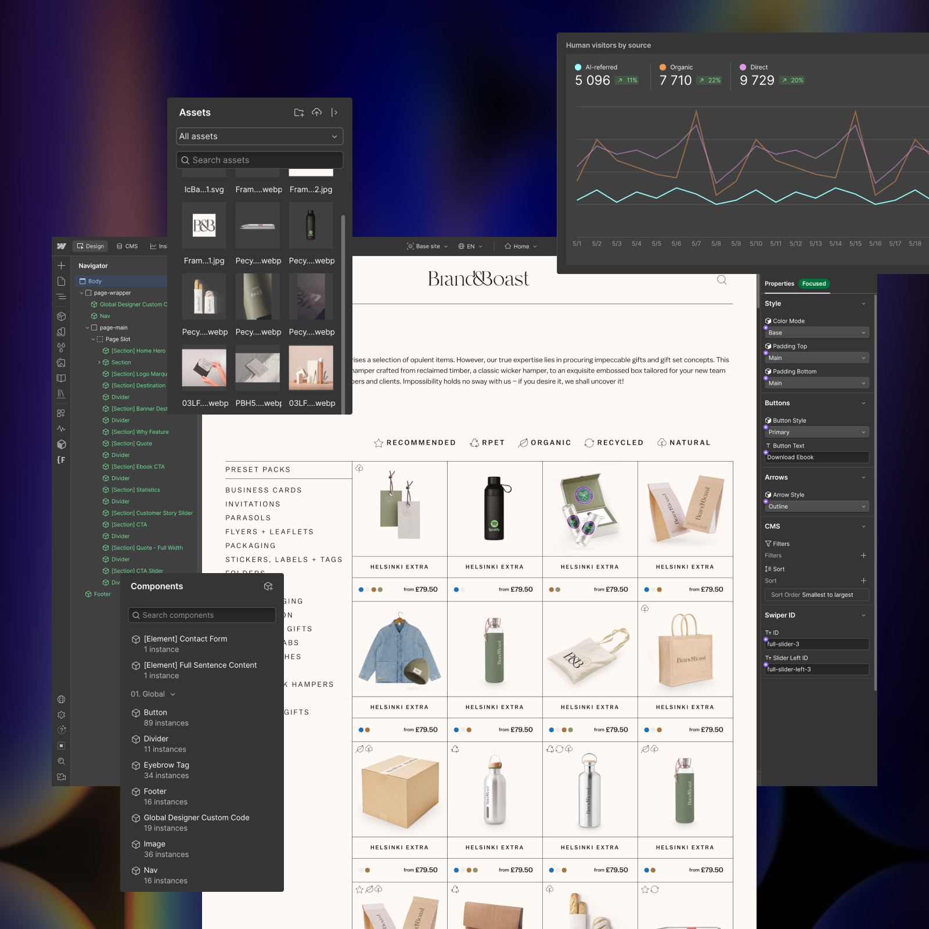The height and width of the screenshot is (929, 929).
Task: Select the Properties tab
Action: click(779, 284)
